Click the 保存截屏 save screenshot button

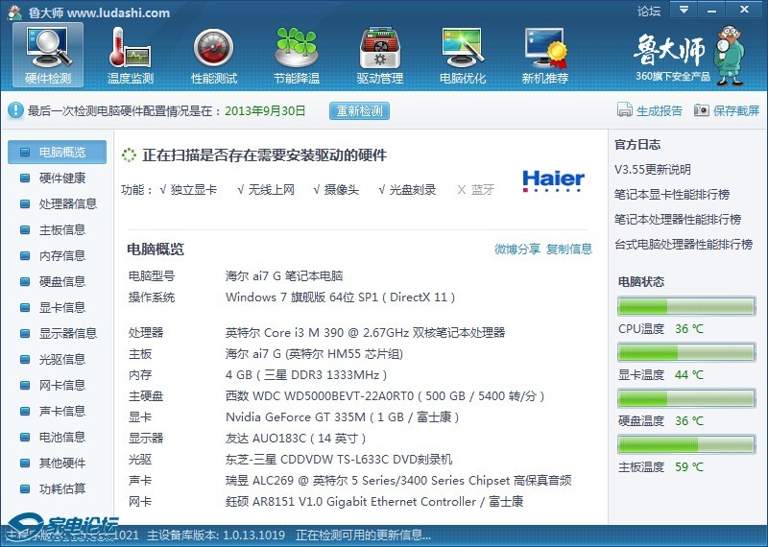point(727,111)
